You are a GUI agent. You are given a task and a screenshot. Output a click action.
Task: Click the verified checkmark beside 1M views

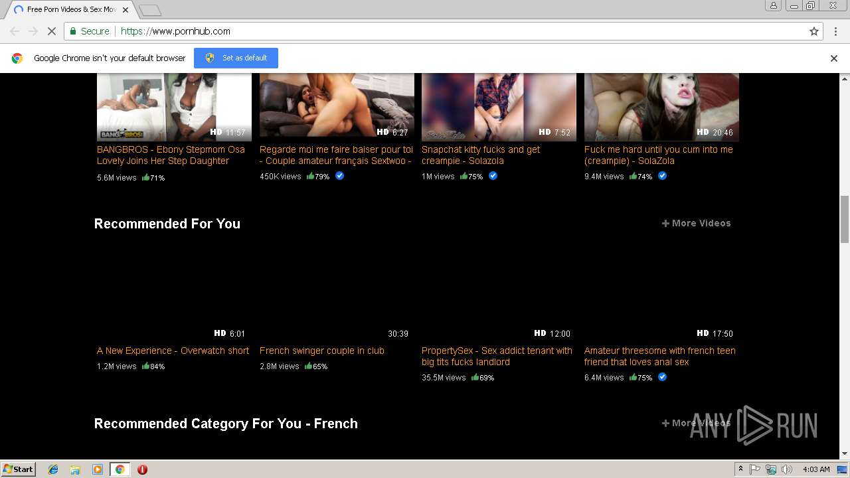(x=493, y=176)
